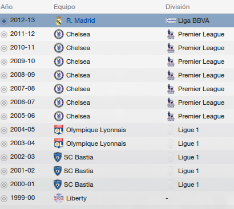Image resolution: width=234 pixels, height=209 pixels.
Task: Click the Liberty club badge
Action: tap(59, 198)
